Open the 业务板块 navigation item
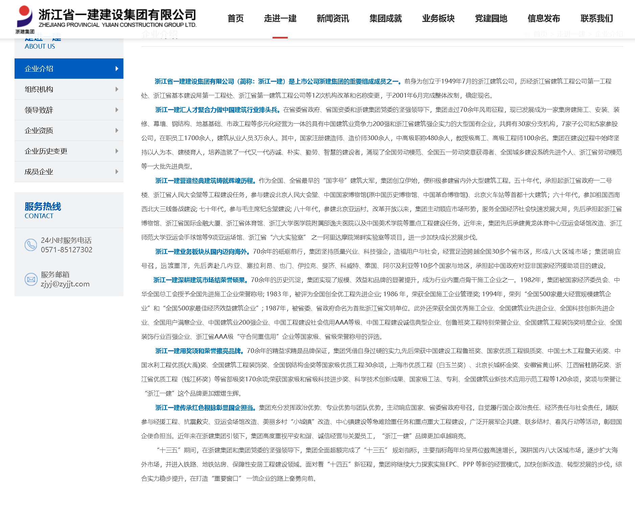 point(438,18)
